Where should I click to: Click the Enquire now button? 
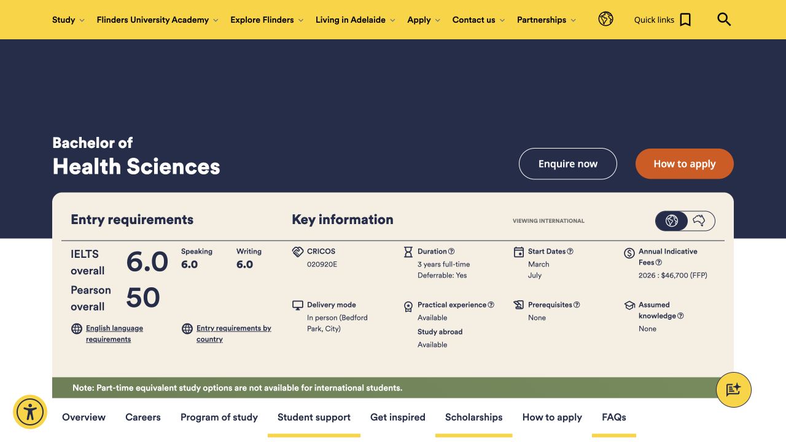click(568, 164)
